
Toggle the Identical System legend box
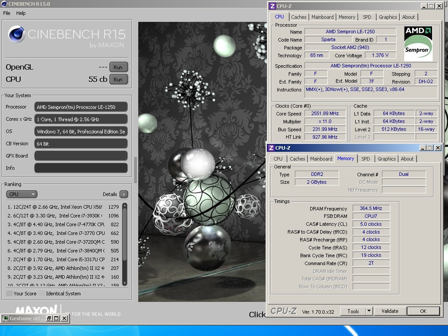tap(42, 294)
